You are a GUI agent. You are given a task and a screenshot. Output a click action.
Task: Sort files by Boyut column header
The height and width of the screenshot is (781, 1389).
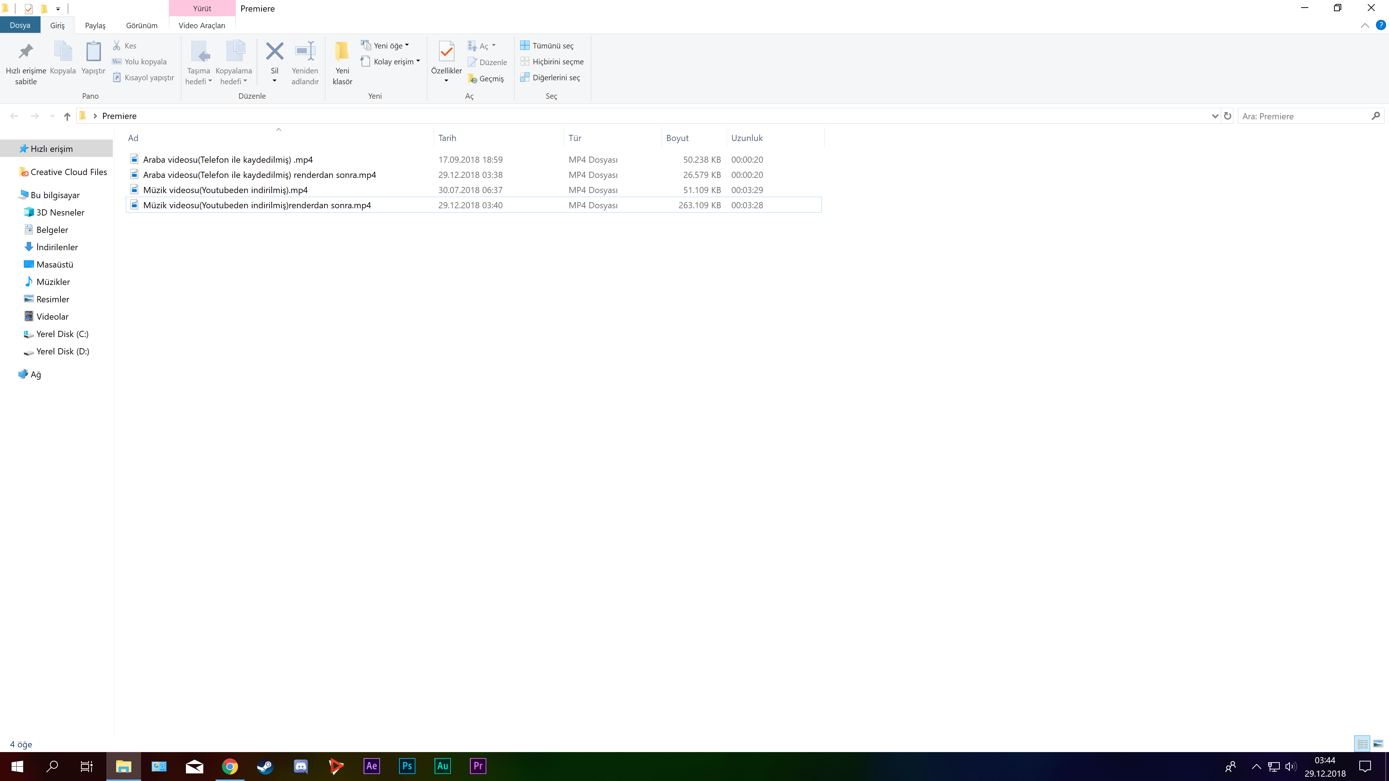(677, 138)
